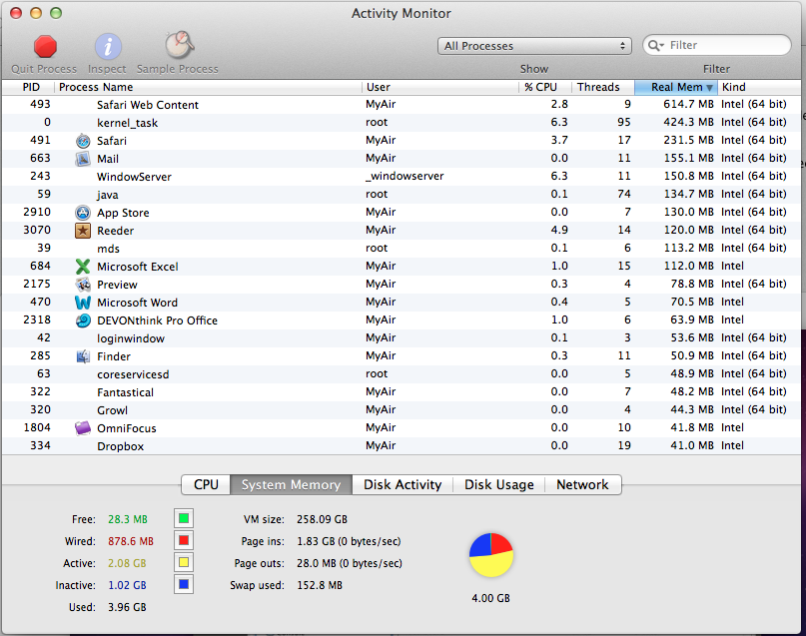Click the Page outs 28.0 MB value
806x636 pixels.
tap(350, 563)
